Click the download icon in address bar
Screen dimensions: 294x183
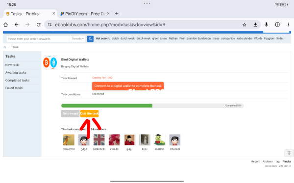[255, 25]
